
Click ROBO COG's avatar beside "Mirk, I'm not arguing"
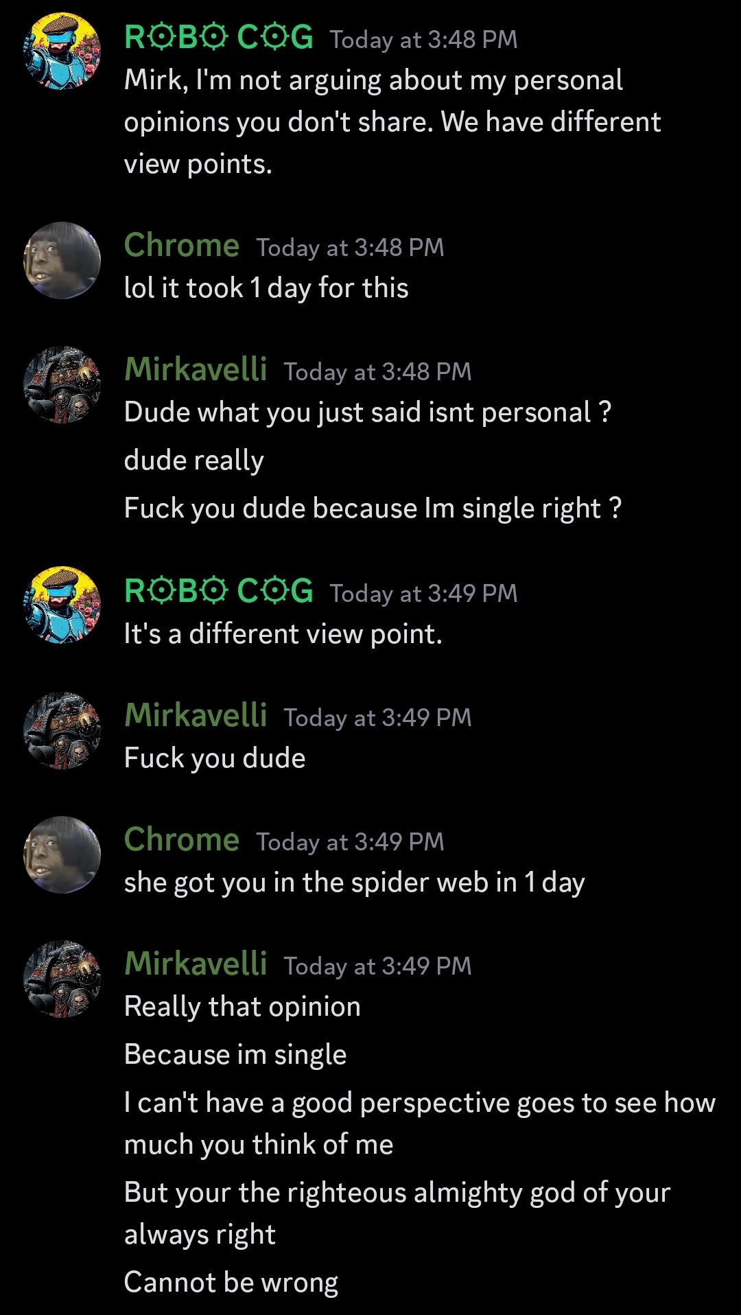62,51
